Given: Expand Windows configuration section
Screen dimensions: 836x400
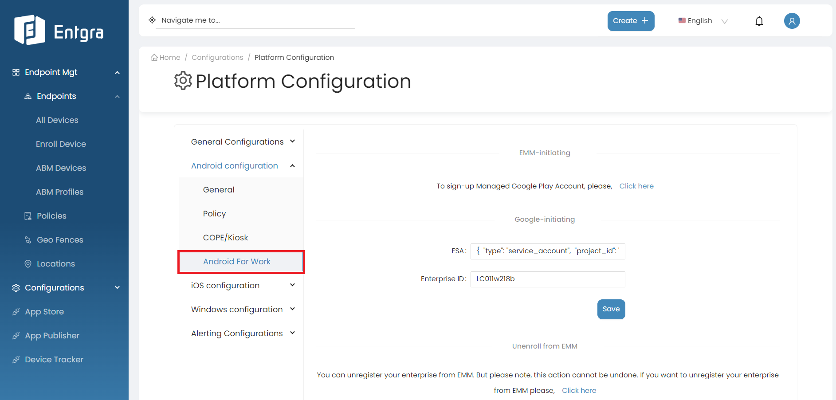Looking at the screenshot, I should point(243,309).
